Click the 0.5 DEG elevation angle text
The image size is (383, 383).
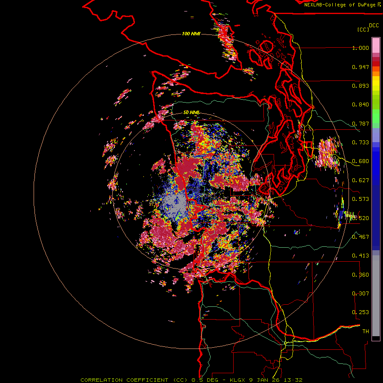205,380
